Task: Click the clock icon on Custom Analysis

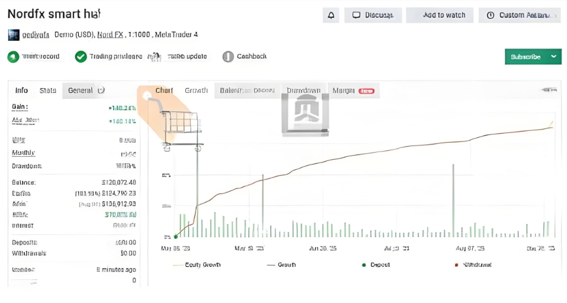Action: pyautogui.click(x=491, y=15)
